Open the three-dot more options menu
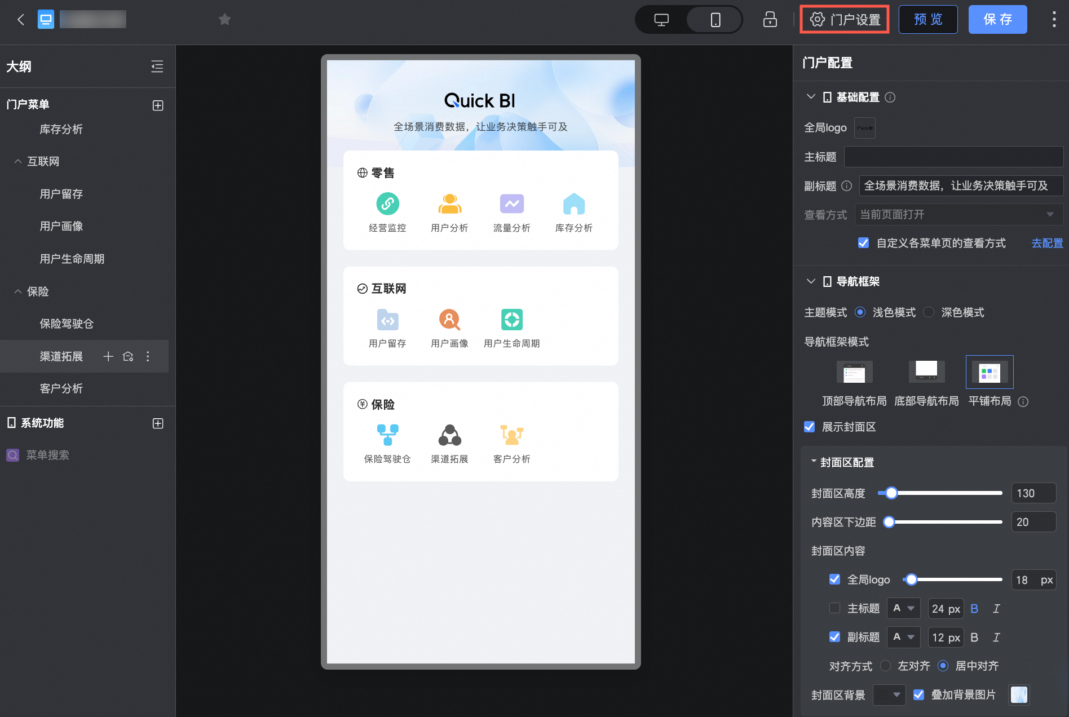The image size is (1069, 717). coord(1053,20)
